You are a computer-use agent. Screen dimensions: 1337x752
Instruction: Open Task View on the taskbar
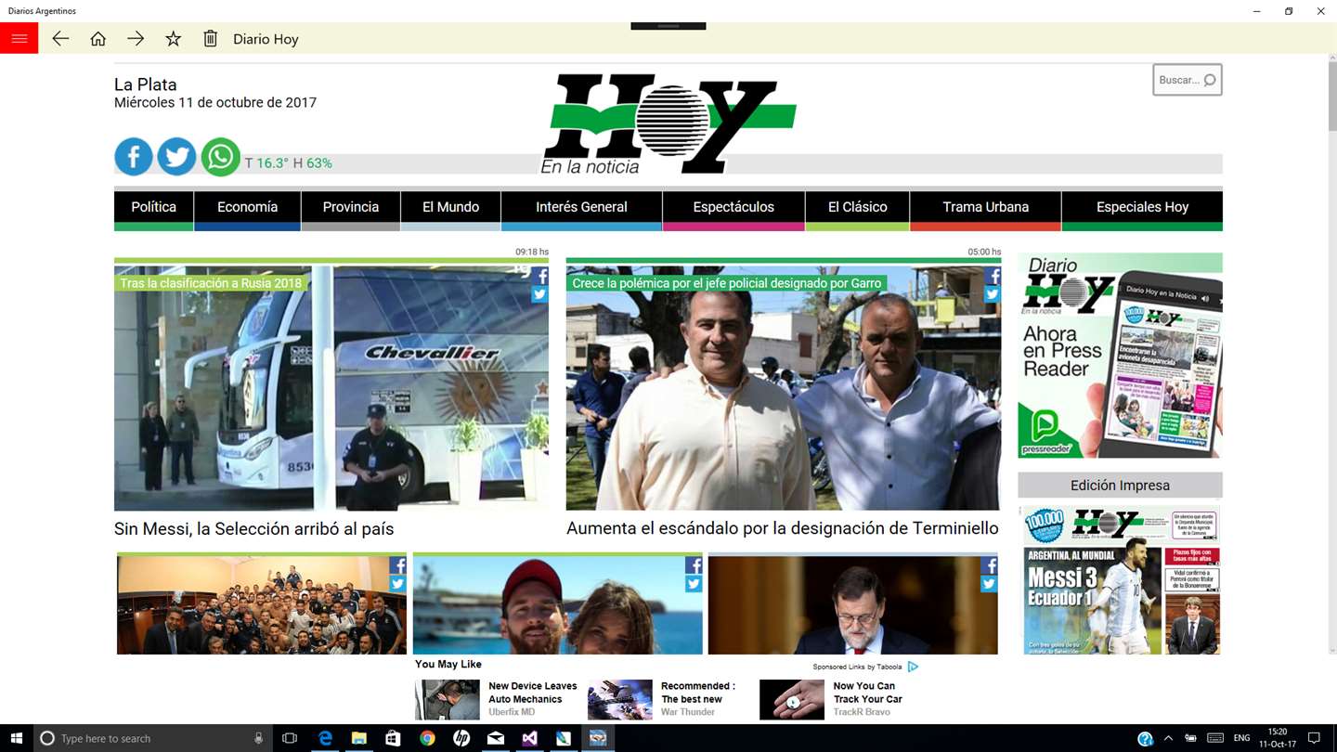(x=290, y=738)
